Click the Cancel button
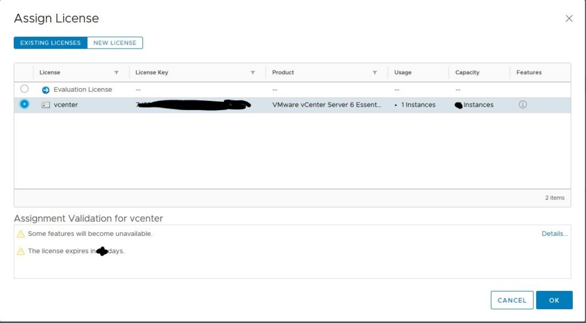The image size is (586, 323). pyautogui.click(x=512, y=300)
